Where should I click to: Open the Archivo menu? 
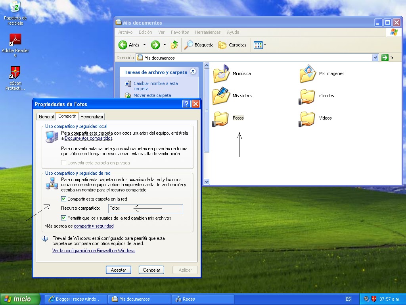click(x=125, y=32)
